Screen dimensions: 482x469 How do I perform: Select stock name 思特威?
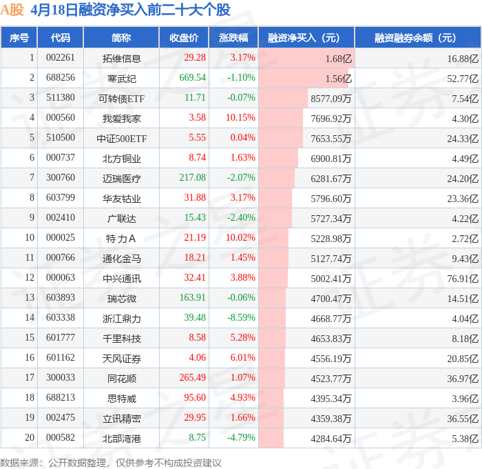click(x=122, y=399)
